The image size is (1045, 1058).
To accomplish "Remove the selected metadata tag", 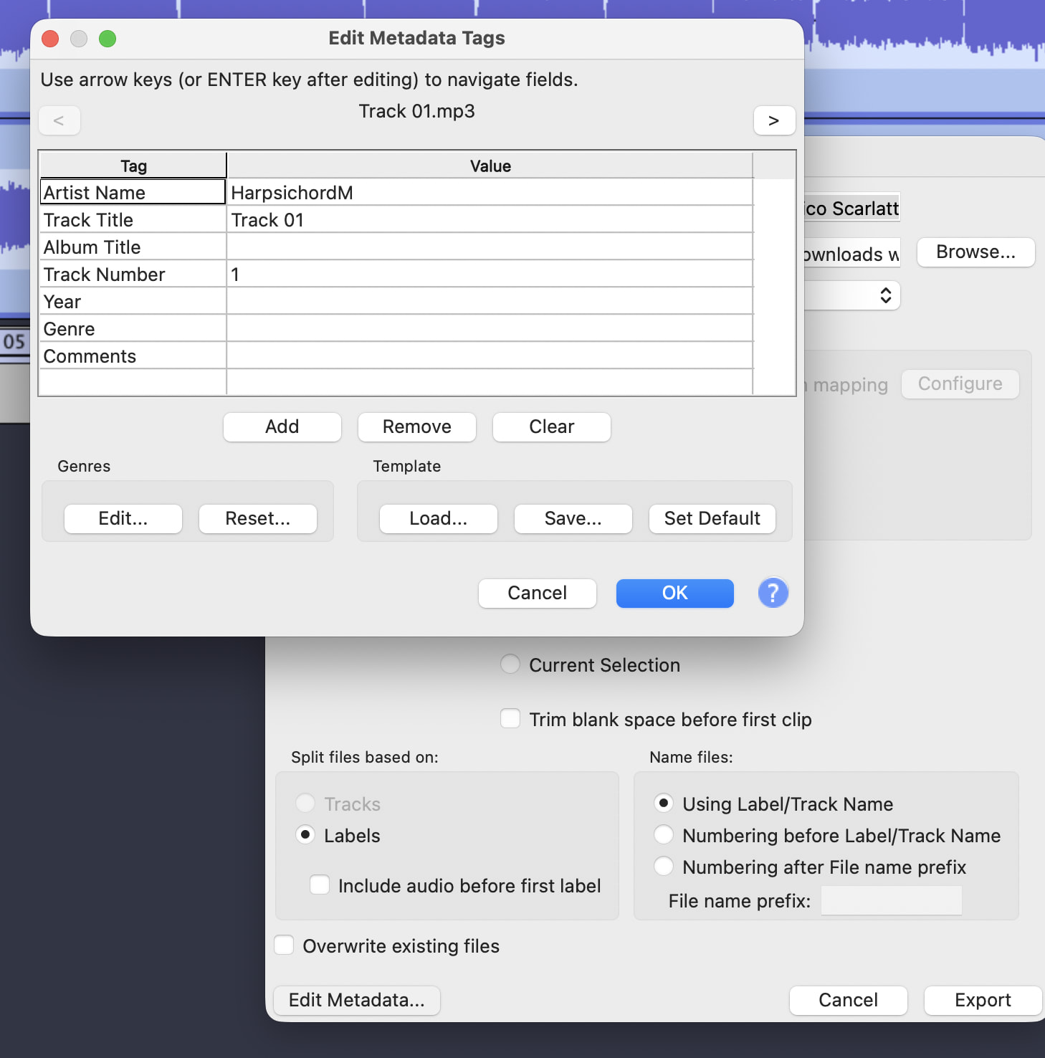I will 417,426.
